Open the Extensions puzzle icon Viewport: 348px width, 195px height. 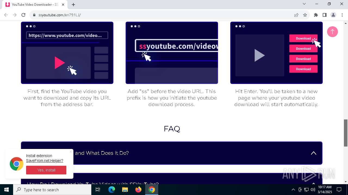(316, 15)
